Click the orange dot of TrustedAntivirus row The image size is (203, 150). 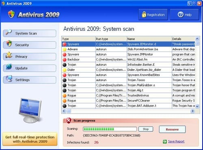(65, 96)
